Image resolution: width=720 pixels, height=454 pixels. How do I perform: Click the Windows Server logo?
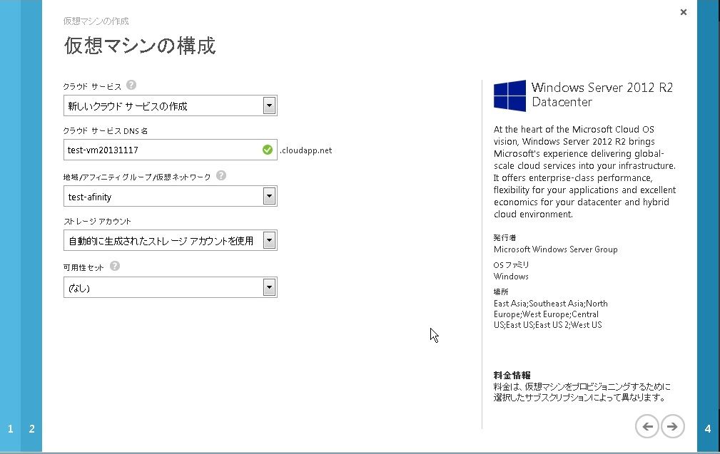click(509, 96)
